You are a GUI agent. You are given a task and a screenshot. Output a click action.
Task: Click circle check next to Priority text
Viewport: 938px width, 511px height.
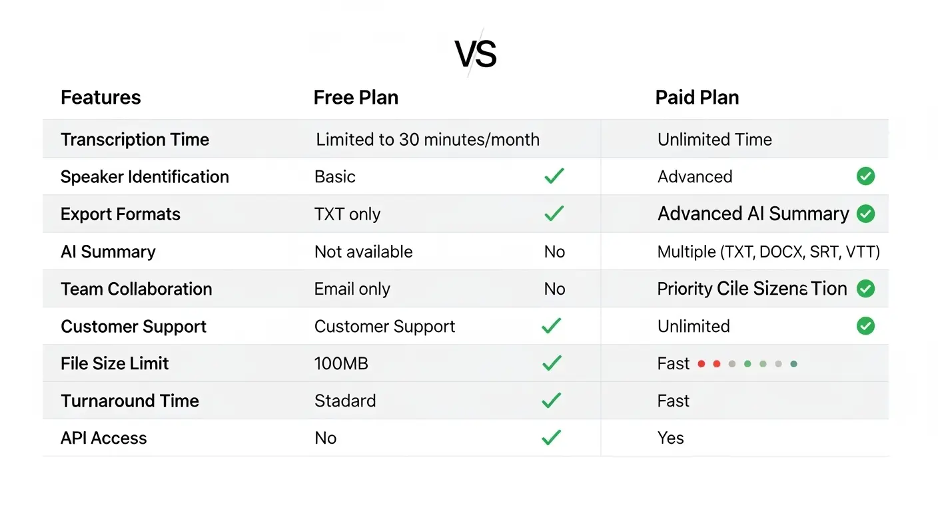pyautogui.click(x=865, y=289)
